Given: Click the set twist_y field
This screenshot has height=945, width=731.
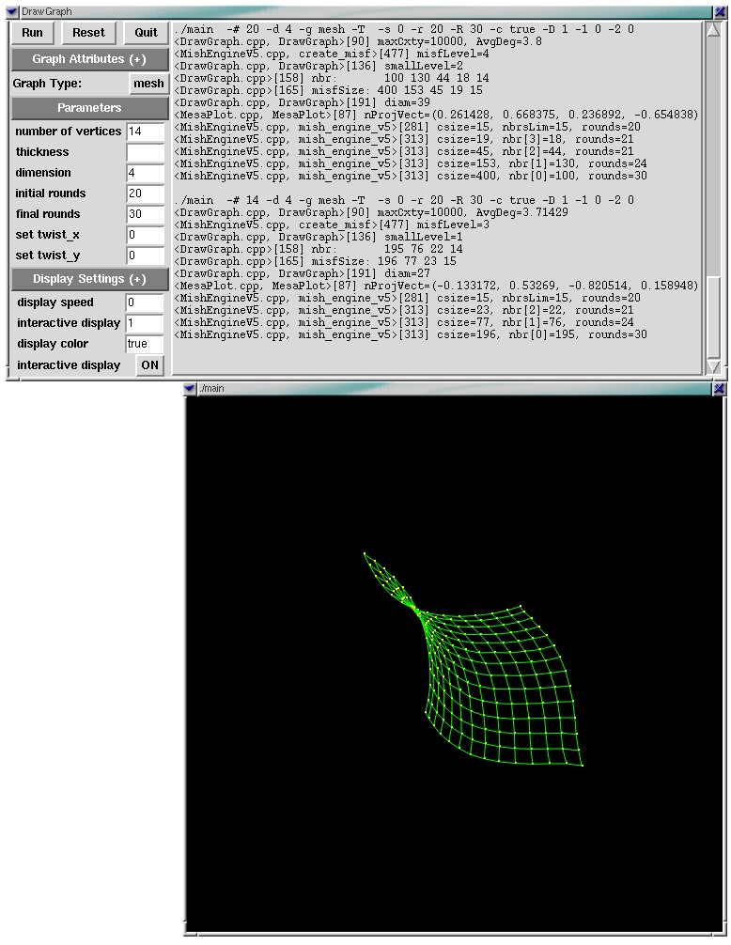Looking at the screenshot, I should pyautogui.click(x=146, y=255).
